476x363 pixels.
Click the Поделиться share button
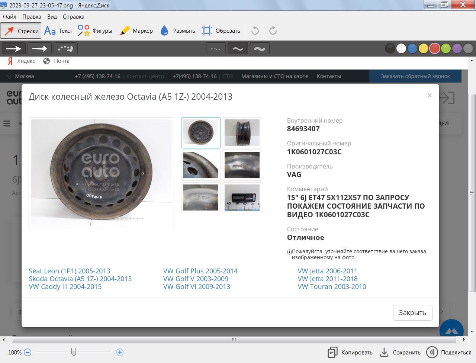(x=449, y=352)
